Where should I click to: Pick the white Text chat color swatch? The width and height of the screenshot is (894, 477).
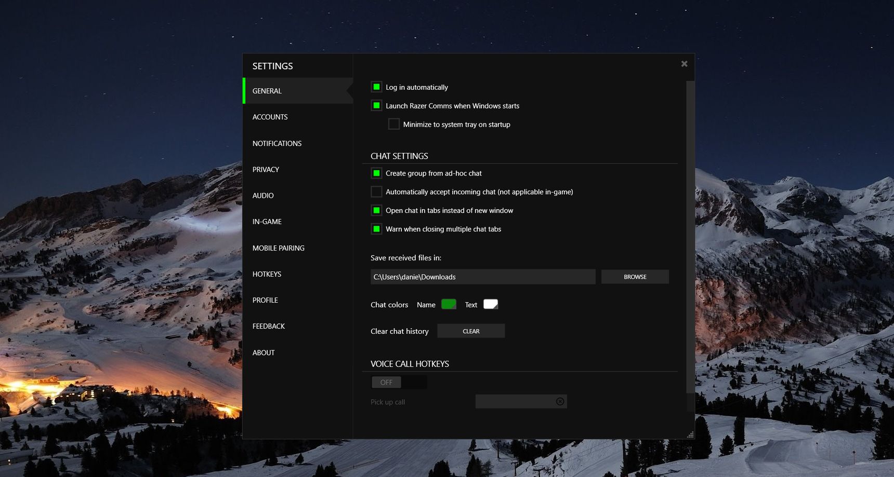[491, 304]
